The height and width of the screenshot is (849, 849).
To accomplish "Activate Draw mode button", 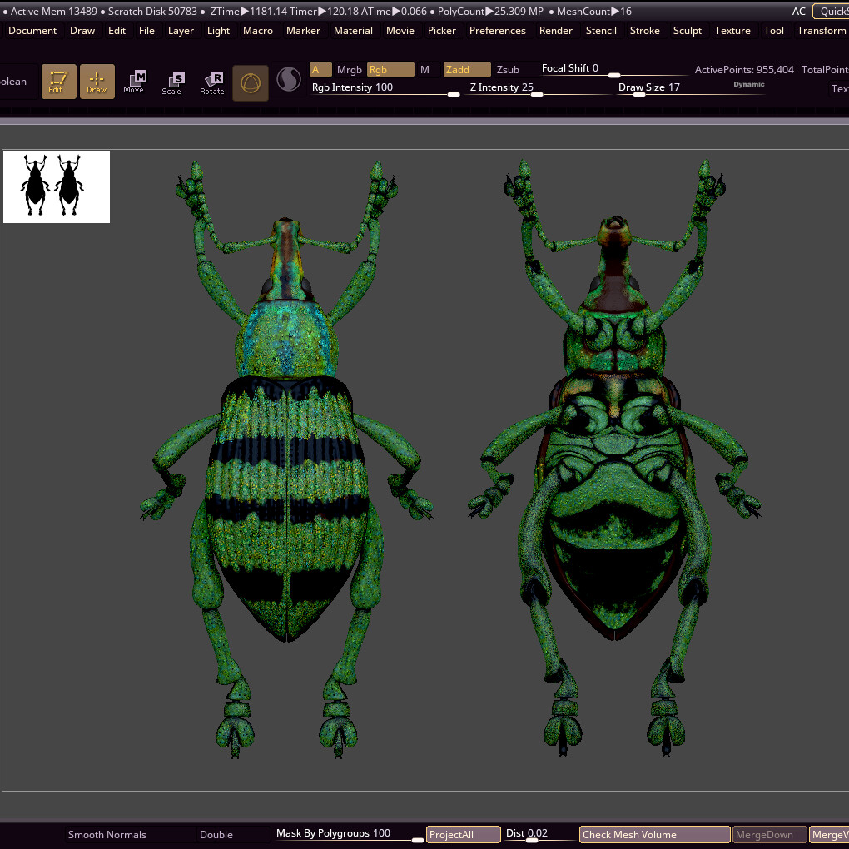I will click(x=97, y=82).
